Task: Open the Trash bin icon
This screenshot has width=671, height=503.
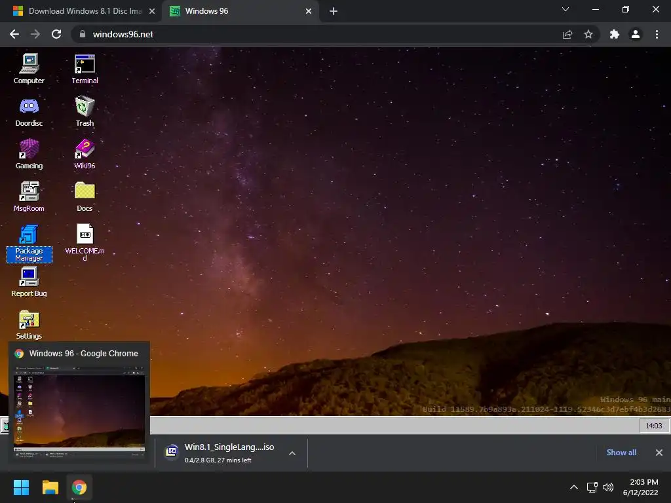Action: coord(85,111)
